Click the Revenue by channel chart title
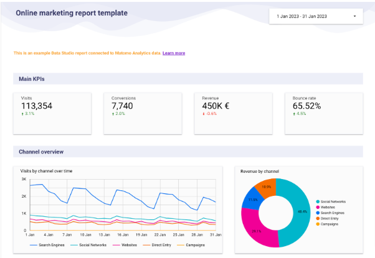The image size is (375, 258). (260, 171)
